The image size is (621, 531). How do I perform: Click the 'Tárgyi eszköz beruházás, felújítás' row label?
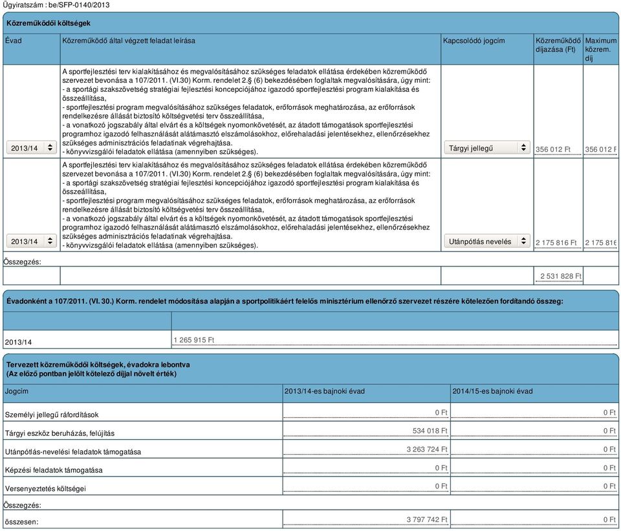[60, 433]
